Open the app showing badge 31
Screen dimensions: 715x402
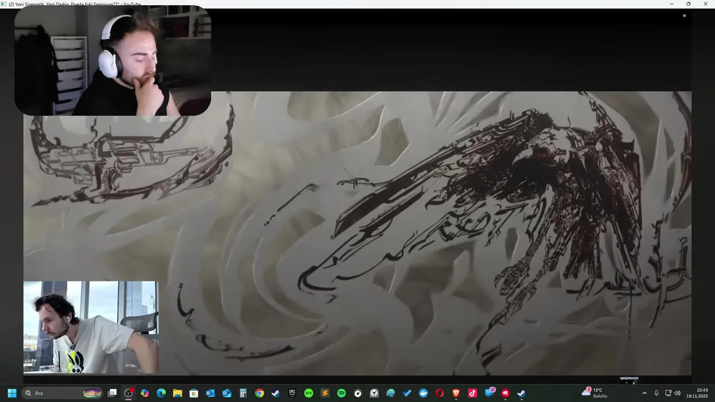pos(489,393)
